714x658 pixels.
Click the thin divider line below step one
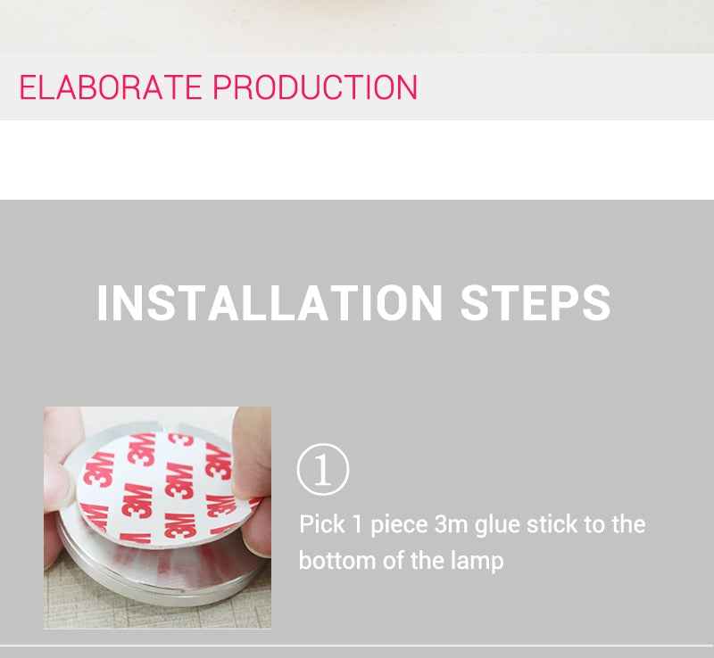357,646
